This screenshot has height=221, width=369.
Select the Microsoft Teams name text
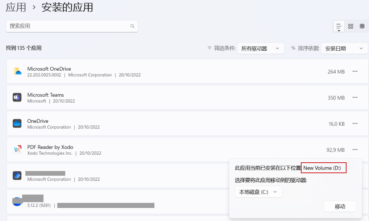(x=45, y=95)
